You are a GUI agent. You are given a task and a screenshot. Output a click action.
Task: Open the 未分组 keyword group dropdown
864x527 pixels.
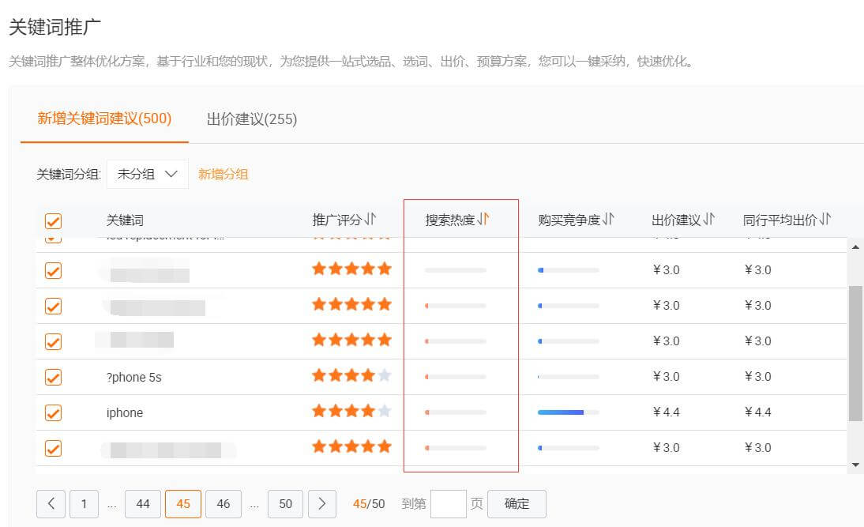click(148, 175)
